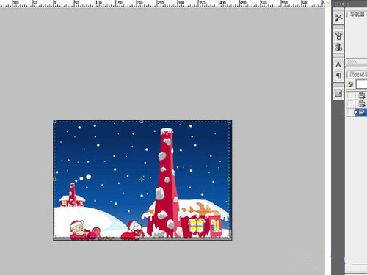Switch to the 历史记录 (History) tab
Screen dimensions: 367x275
pos(357,74)
